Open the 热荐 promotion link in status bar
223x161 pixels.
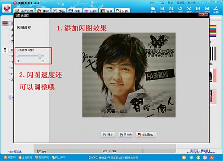113,157
